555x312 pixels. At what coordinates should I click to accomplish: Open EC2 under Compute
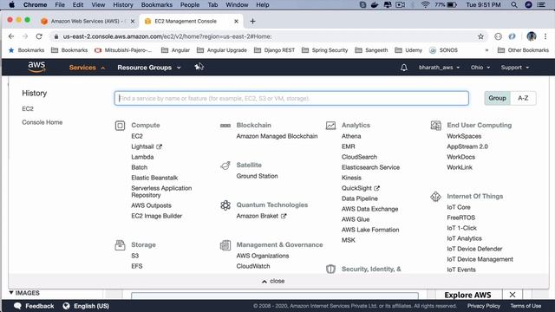click(137, 136)
